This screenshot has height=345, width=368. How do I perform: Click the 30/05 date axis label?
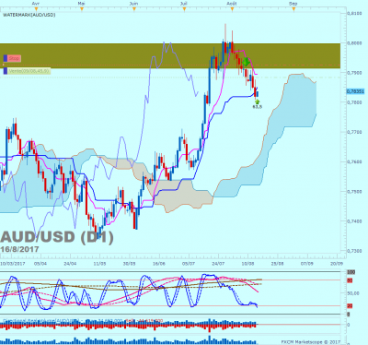tap(129, 264)
